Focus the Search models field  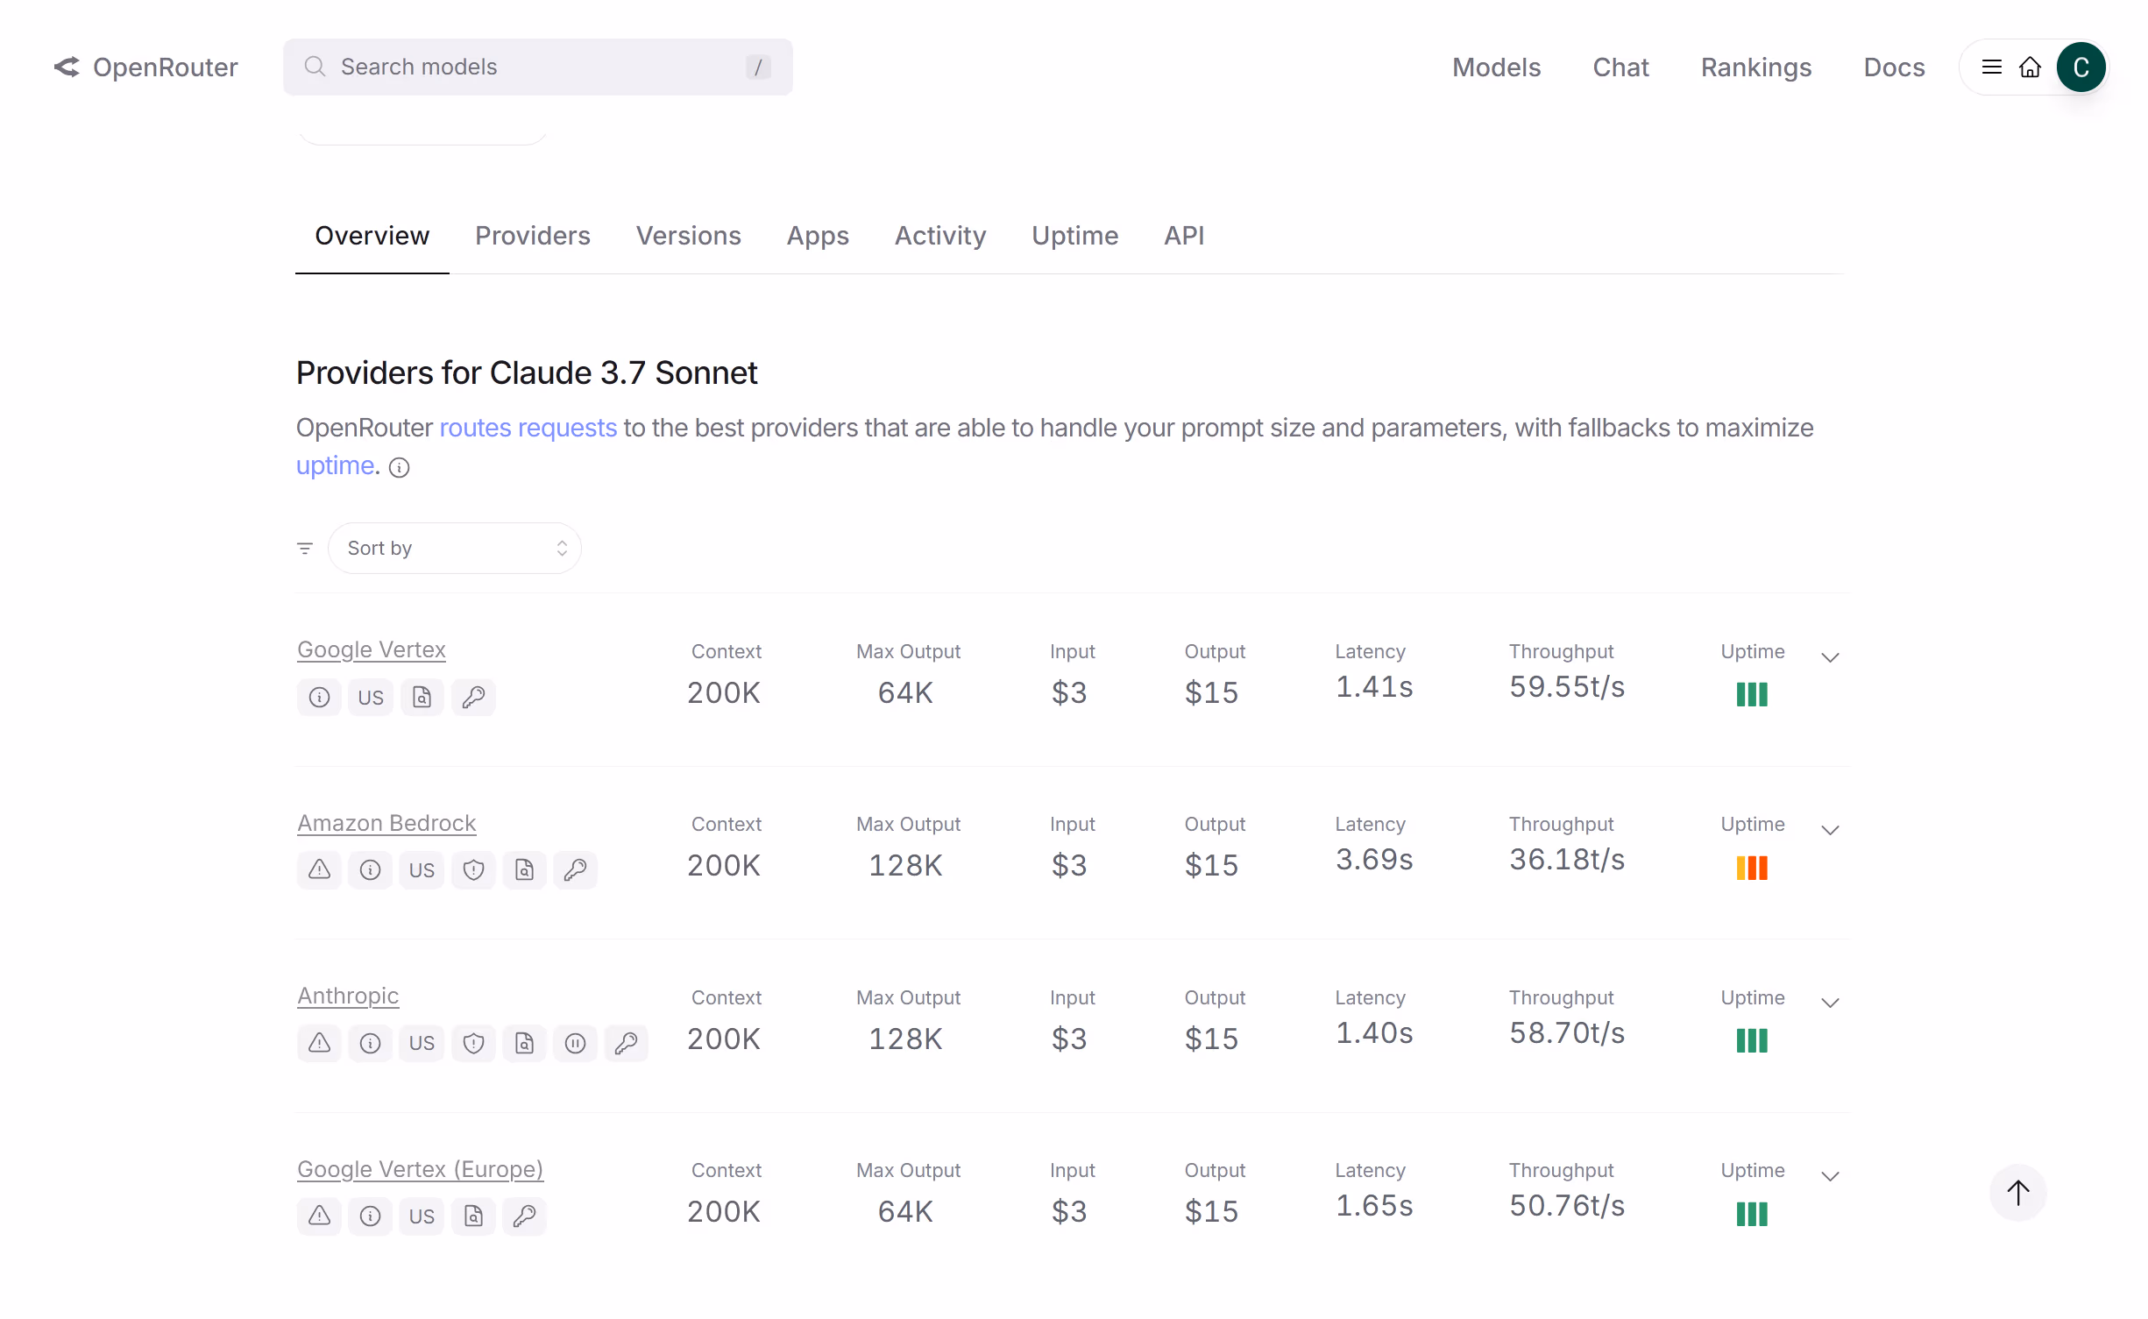point(536,67)
